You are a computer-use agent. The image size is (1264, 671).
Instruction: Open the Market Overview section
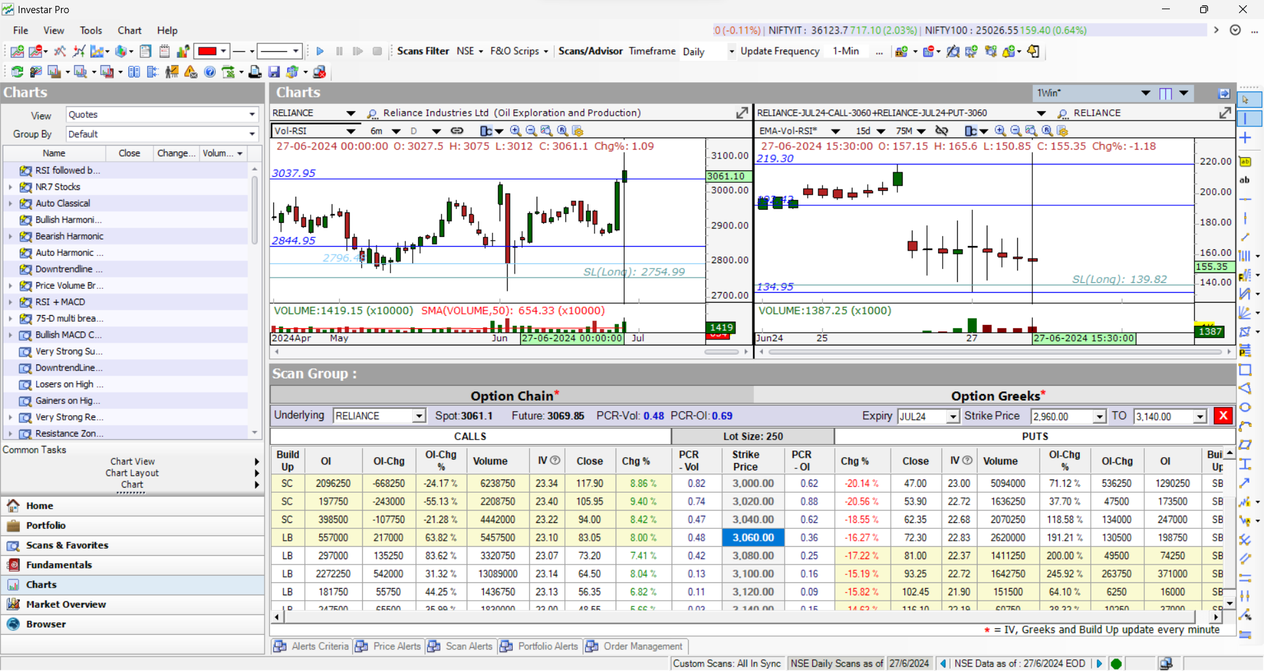pyautogui.click(x=66, y=604)
